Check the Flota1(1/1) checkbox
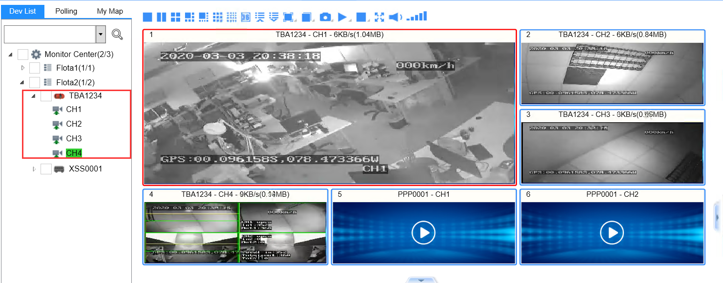This screenshot has height=283, width=723. pos(34,67)
